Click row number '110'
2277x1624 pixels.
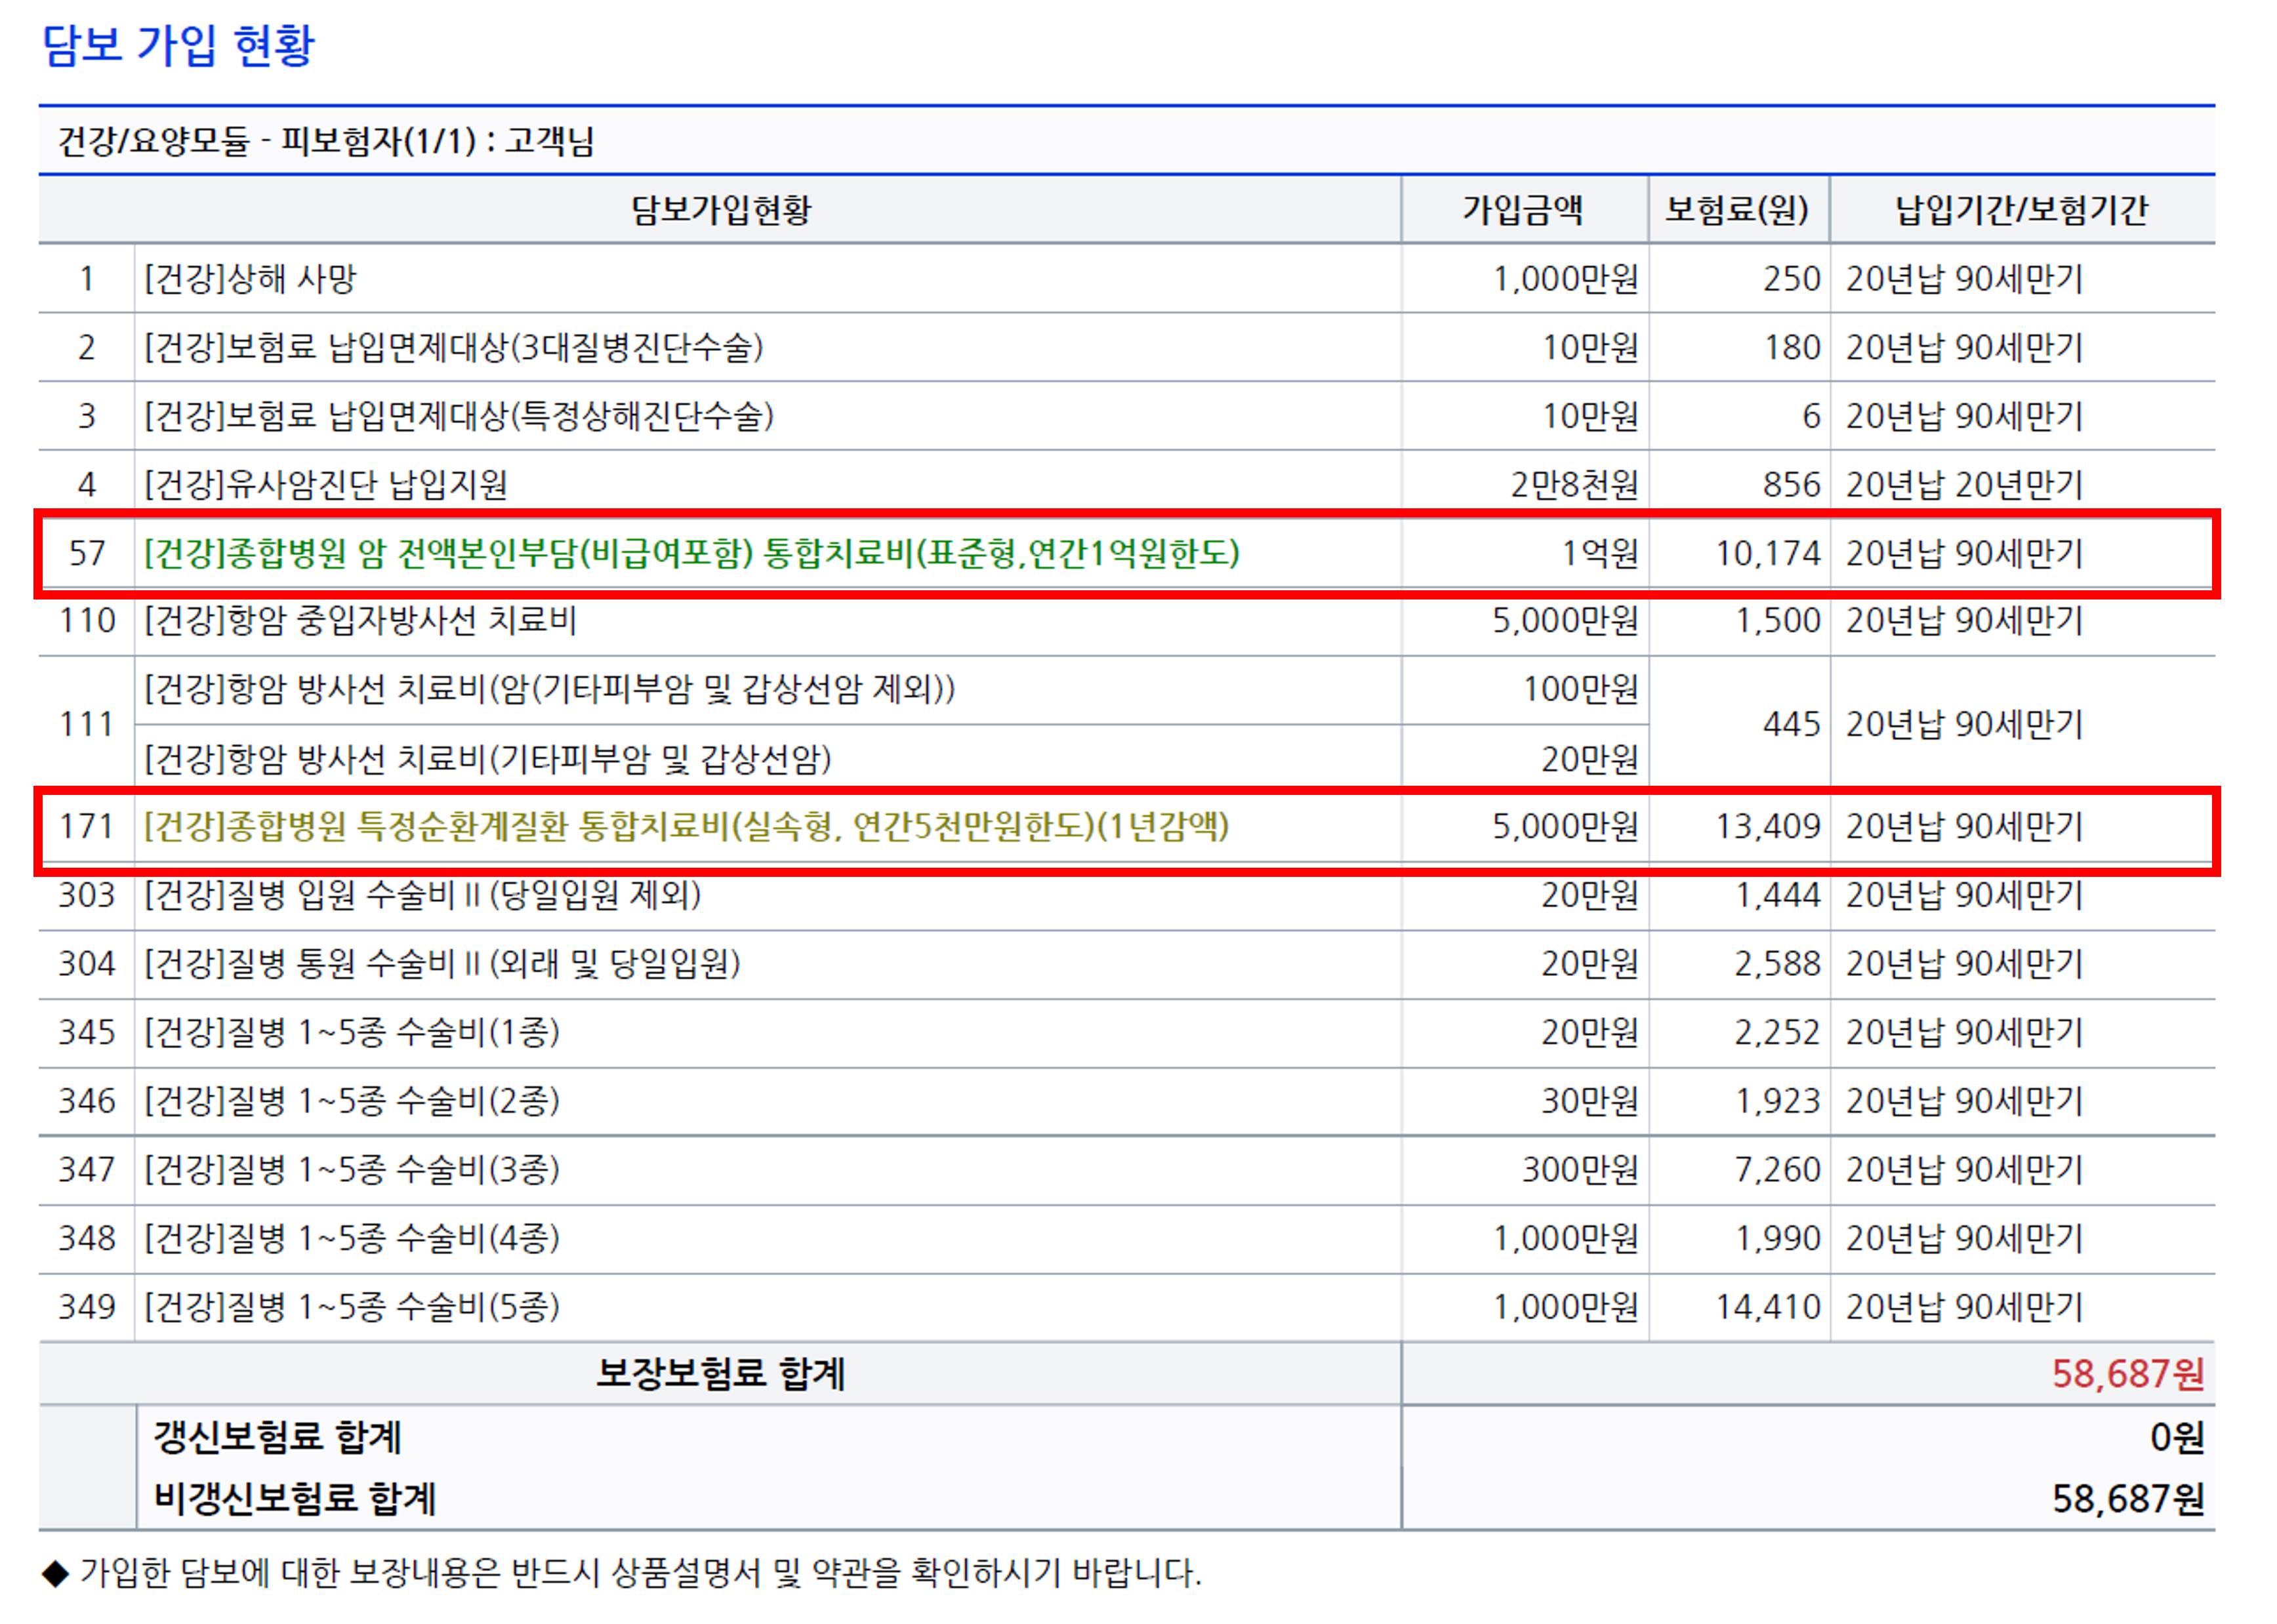[x=87, y=621]
